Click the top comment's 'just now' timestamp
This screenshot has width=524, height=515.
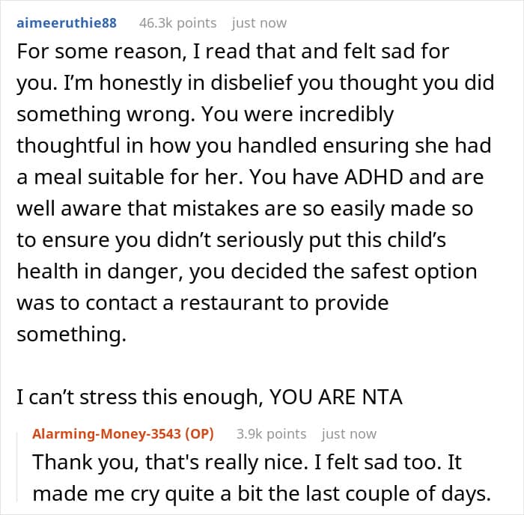[x=259, y=23]
